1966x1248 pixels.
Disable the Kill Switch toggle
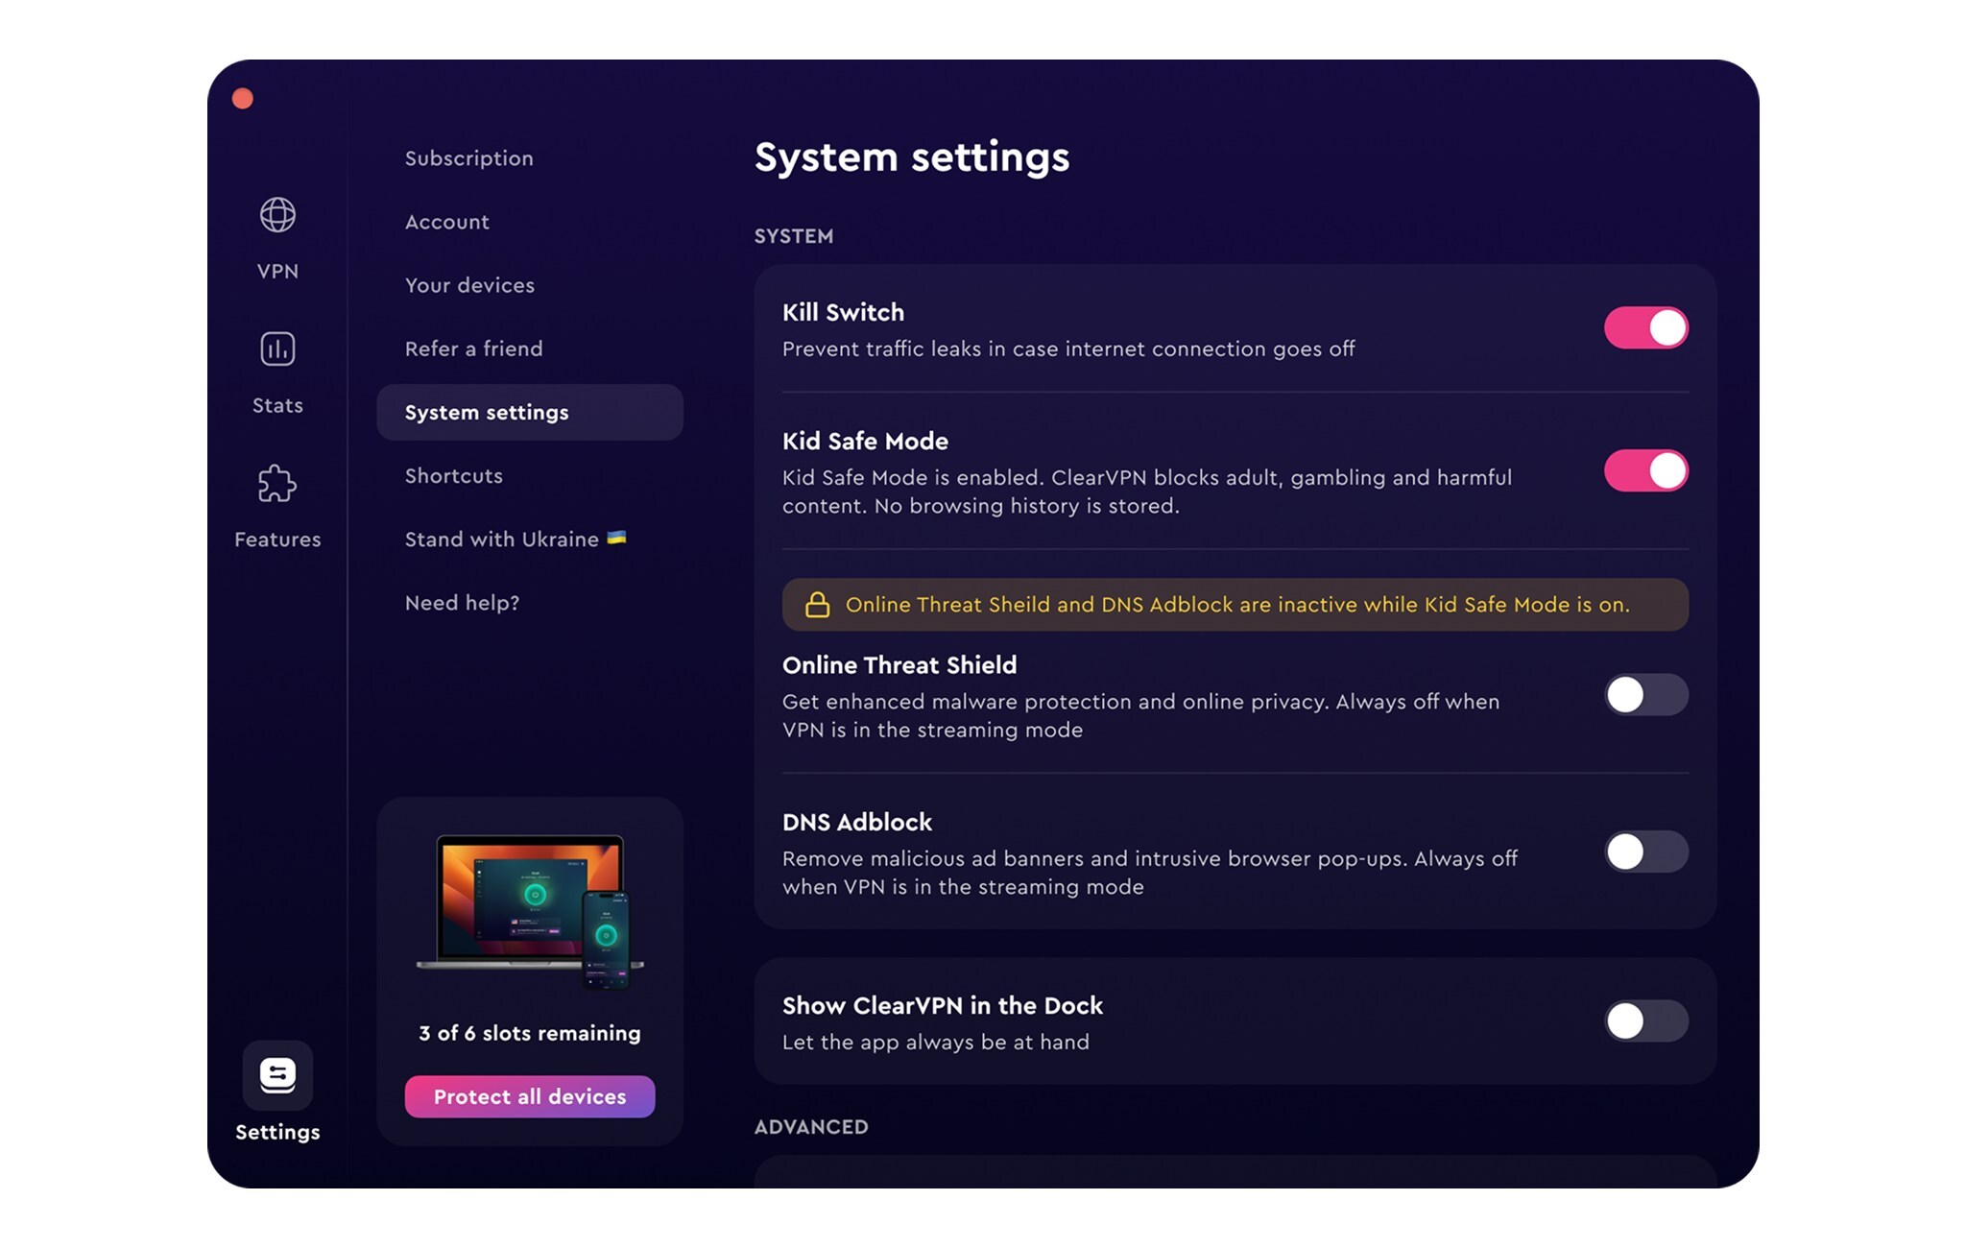click(x=1645, y=328)
